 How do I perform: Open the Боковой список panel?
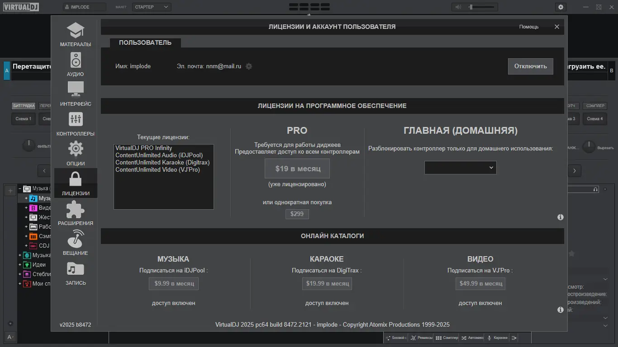point(396,338)
